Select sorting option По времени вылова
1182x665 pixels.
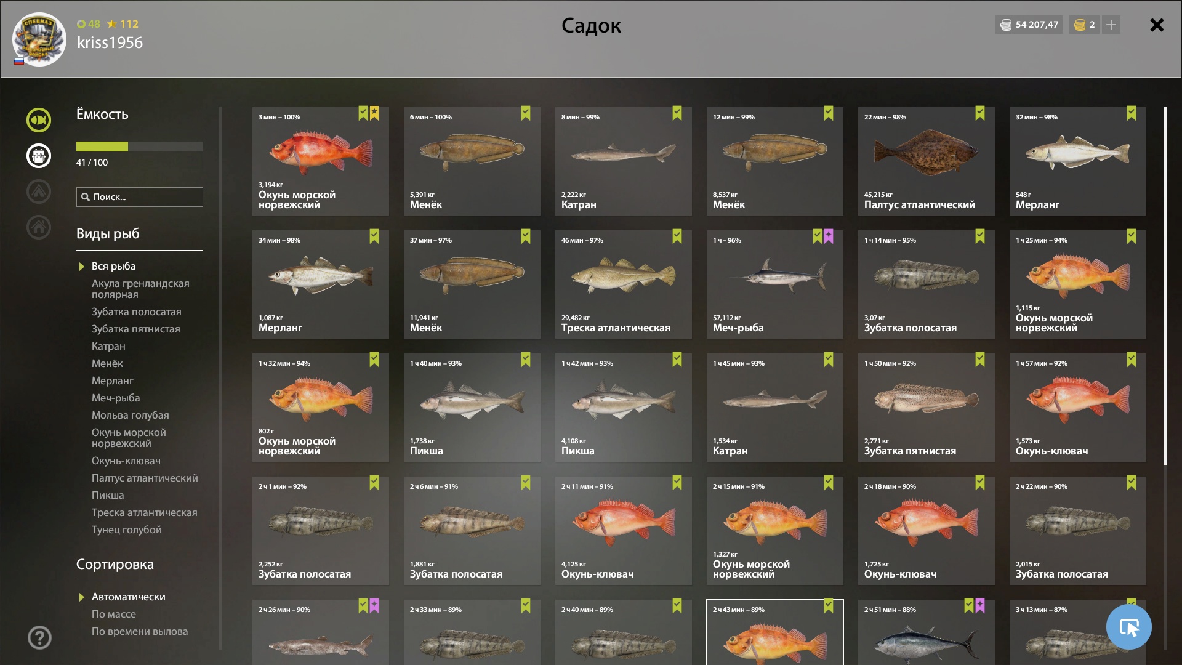coord(140,631)
